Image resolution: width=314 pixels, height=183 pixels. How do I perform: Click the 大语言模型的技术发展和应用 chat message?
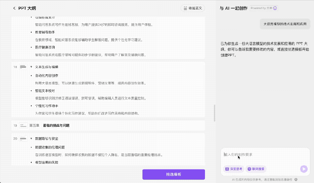pyautogui.click(x=285, y=24)
